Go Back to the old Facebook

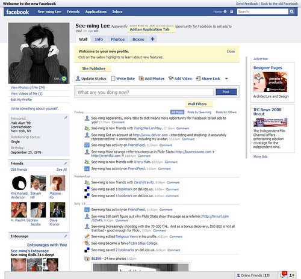(x=279, y=4)
